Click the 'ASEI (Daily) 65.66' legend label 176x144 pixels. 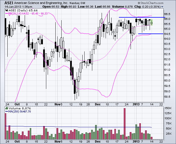tap(23, 11)
